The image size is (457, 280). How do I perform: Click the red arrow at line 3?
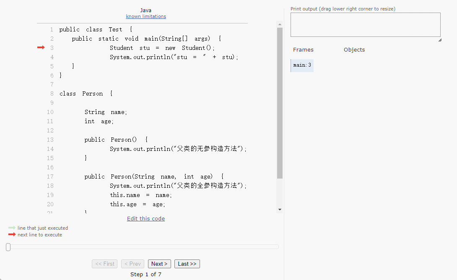(x=41, y=48)
